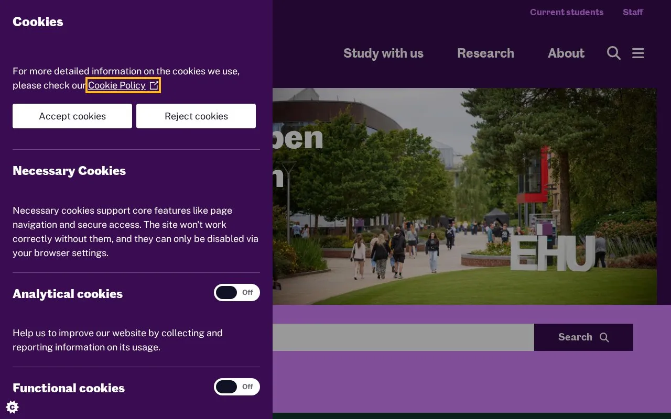The height and width of the screenshot is (419, 671).
Task: Click the campus hero photo
Action: tap(464, 196)
